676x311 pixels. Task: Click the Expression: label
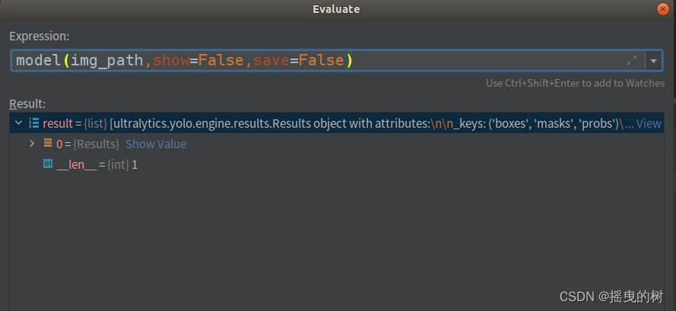40,36
